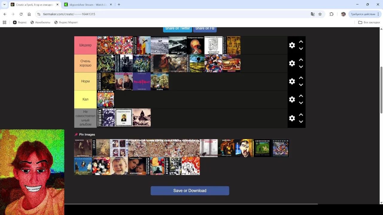Open settings gear for Не самостоятельный альбом tier
Image resolution: width=383 pixels, height=215 pixels.
(x=292, y=118)
